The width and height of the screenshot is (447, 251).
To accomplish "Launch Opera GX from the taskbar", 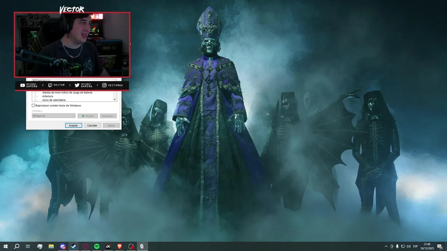I will point(86,246).
